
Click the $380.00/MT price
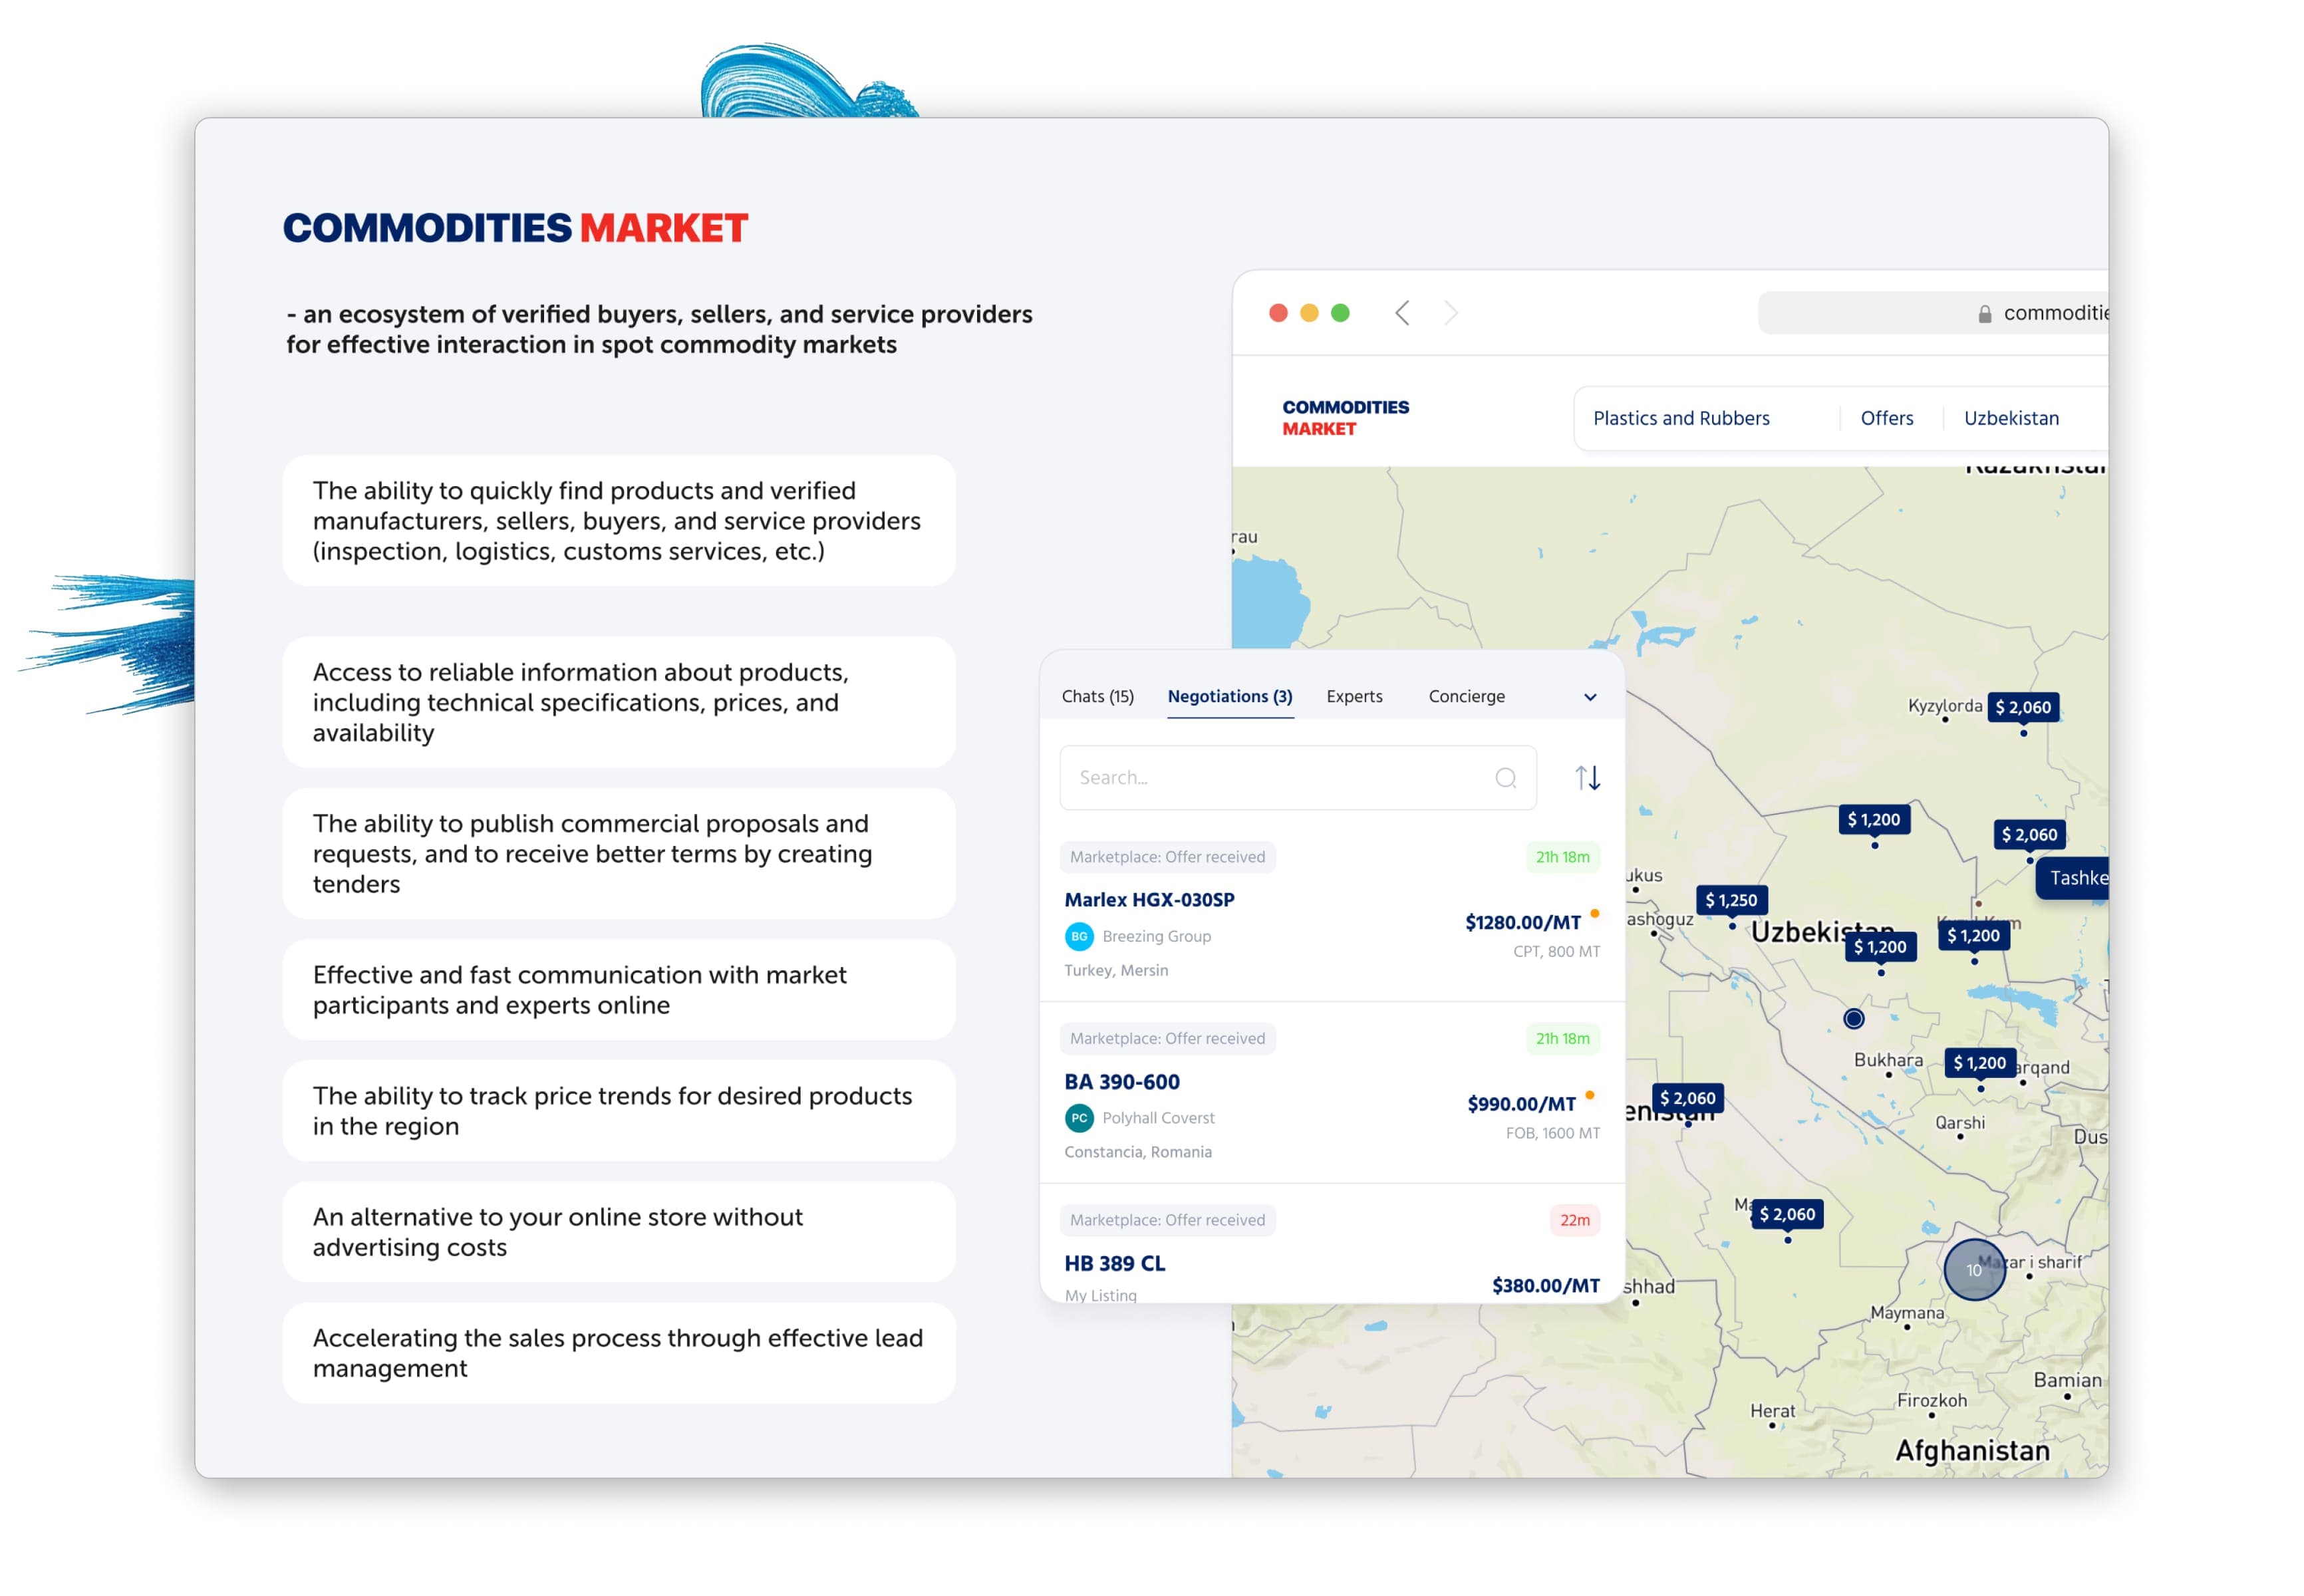(x=1545, y=1286)
